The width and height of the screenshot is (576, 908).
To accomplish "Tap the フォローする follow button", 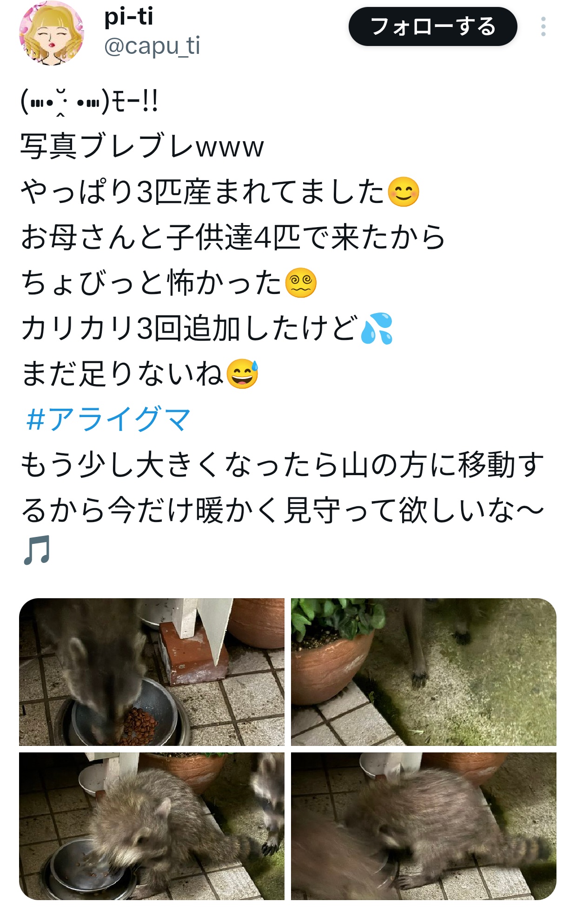I will [433, 26].
